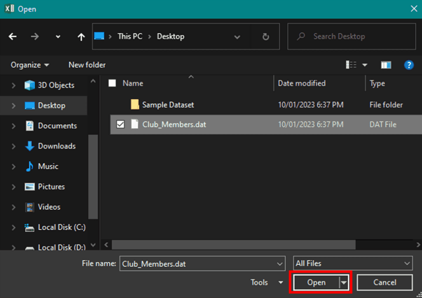Click the back navigation arrow
This screenshot has height=298, width=422.
pyautogui.click(x=12, y=36)
